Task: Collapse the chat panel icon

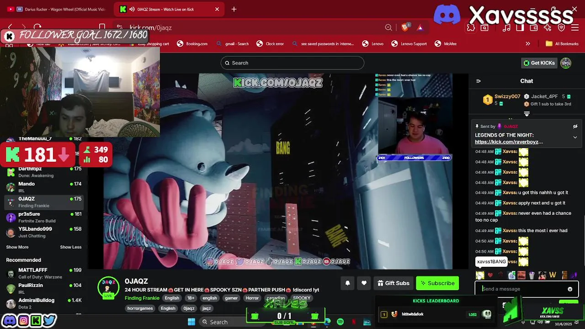Action: point(479,81)
